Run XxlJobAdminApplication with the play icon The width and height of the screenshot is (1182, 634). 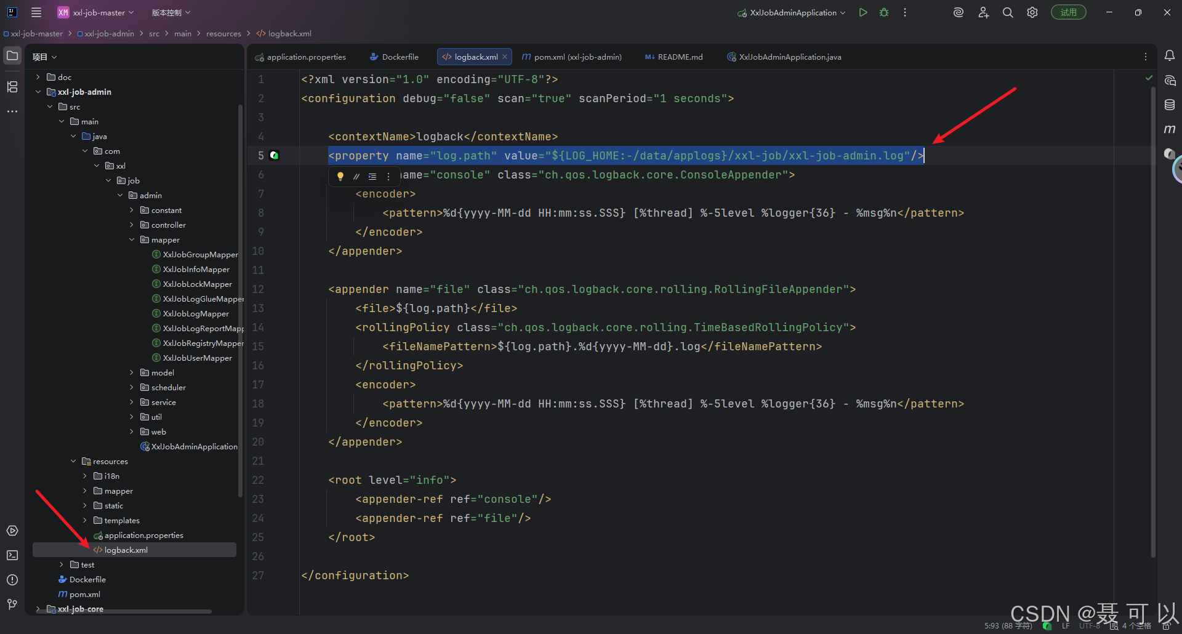point(863,12)
